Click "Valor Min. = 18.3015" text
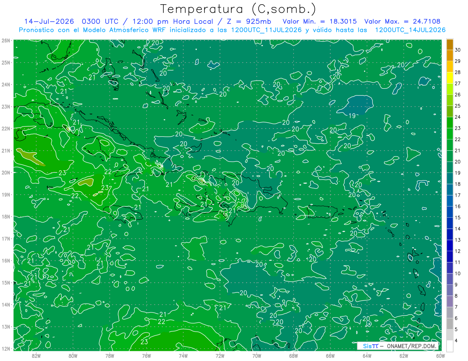 click(x=320, y=21)
